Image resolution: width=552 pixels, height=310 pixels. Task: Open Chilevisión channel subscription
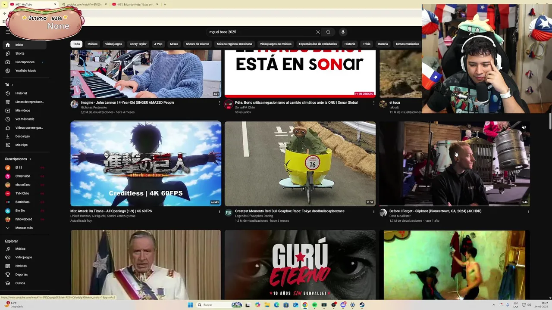click(24, 176)
